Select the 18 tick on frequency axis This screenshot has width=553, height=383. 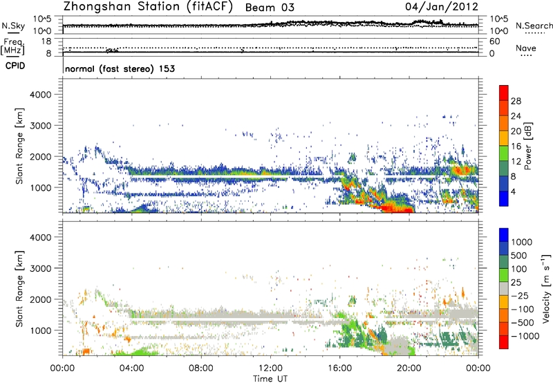point(46,41)
